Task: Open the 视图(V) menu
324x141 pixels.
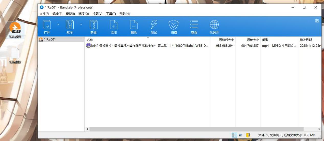Action: (97, 14)
